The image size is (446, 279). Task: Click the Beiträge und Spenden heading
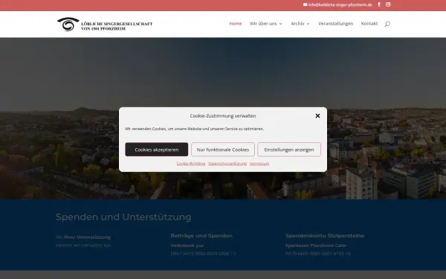(201, 236)
